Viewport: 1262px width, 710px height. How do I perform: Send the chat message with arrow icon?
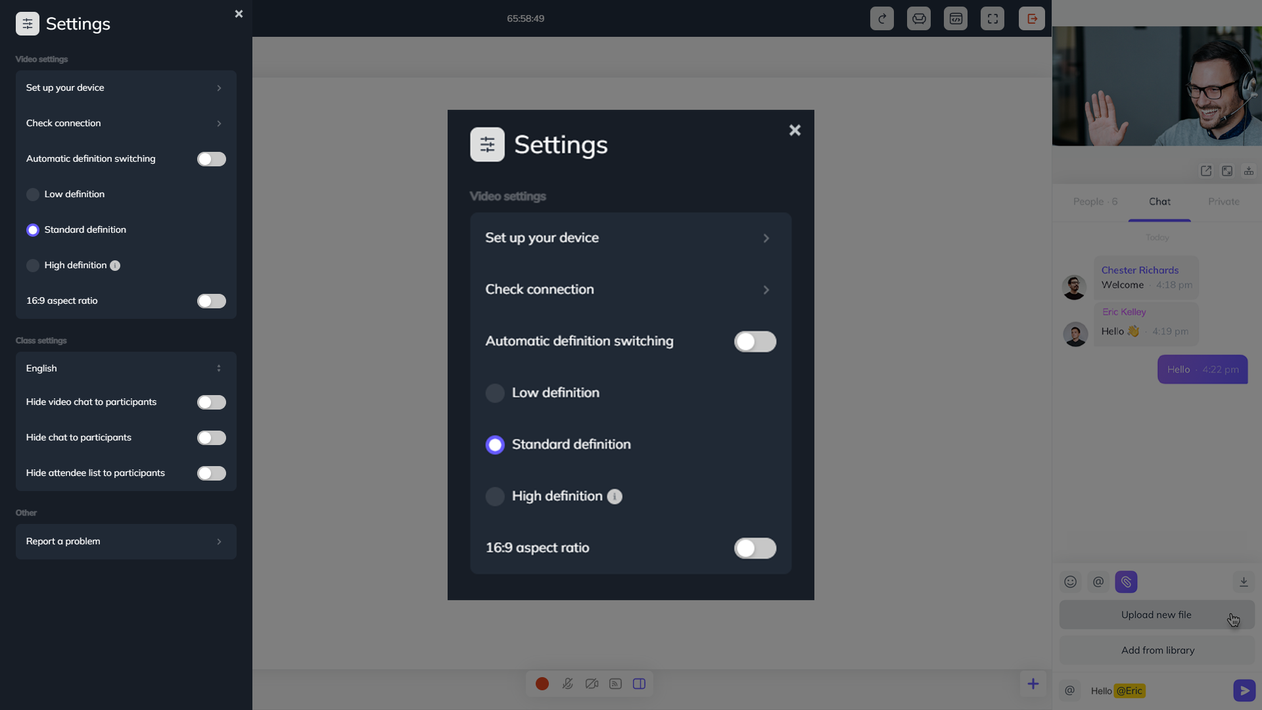(1244, 690)
